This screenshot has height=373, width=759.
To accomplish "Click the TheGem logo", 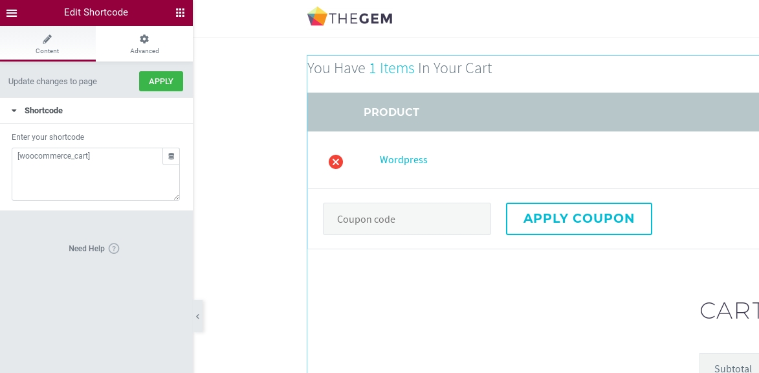I will pos(350,17).
